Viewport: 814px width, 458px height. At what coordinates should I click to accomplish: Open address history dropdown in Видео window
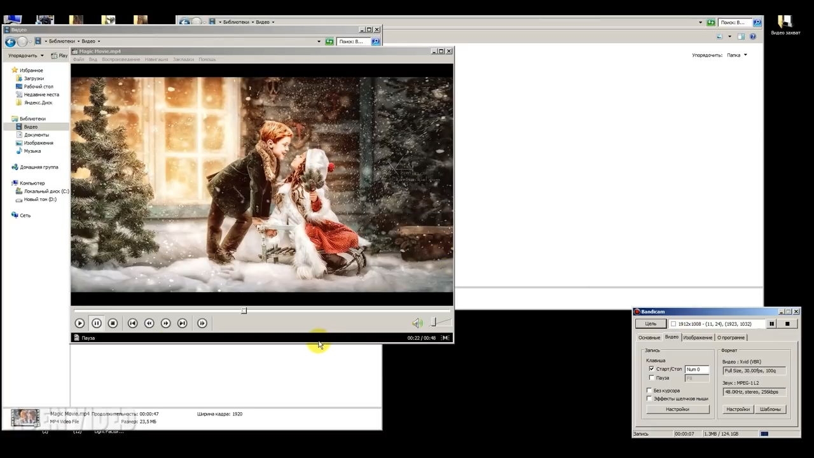(319, 41)
